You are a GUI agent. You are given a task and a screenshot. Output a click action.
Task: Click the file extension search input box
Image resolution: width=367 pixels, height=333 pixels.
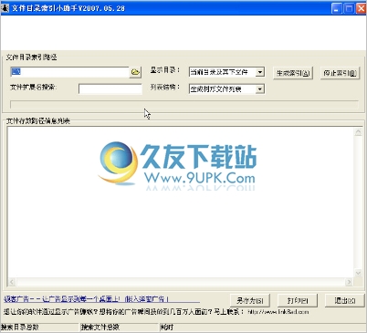110,88
